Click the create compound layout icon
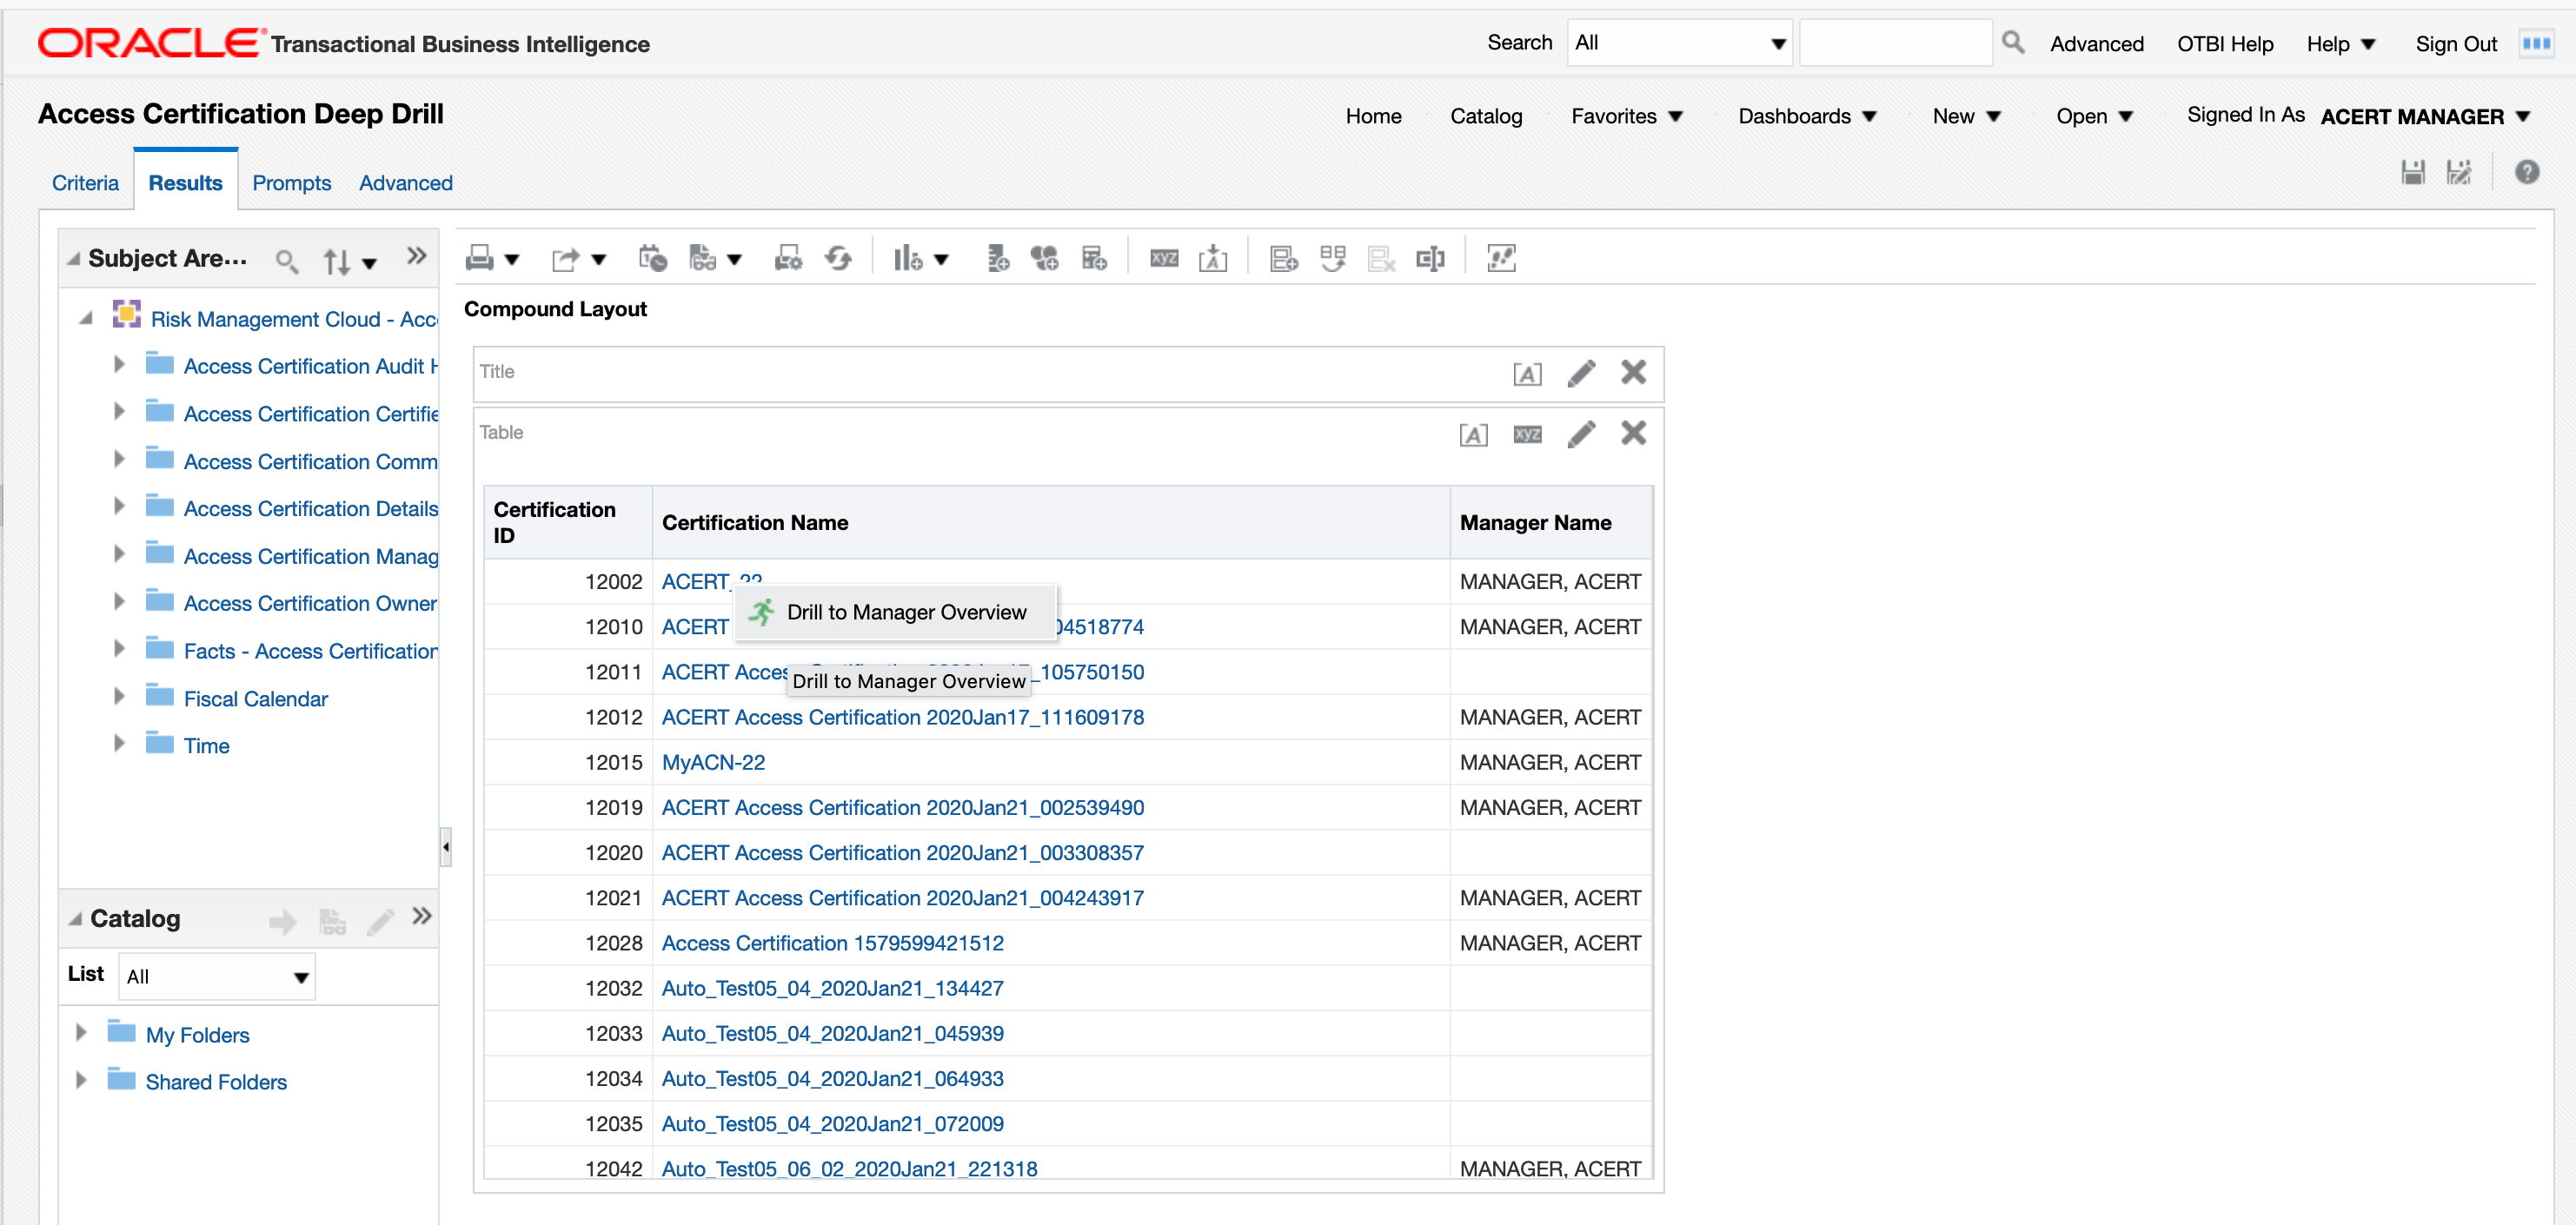 (1284, 259)
